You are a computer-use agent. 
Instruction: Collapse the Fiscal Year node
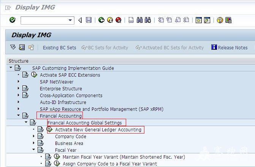coord(34,149)
